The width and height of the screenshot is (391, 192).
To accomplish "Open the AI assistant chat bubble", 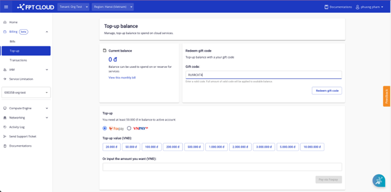I will [379, 181].
